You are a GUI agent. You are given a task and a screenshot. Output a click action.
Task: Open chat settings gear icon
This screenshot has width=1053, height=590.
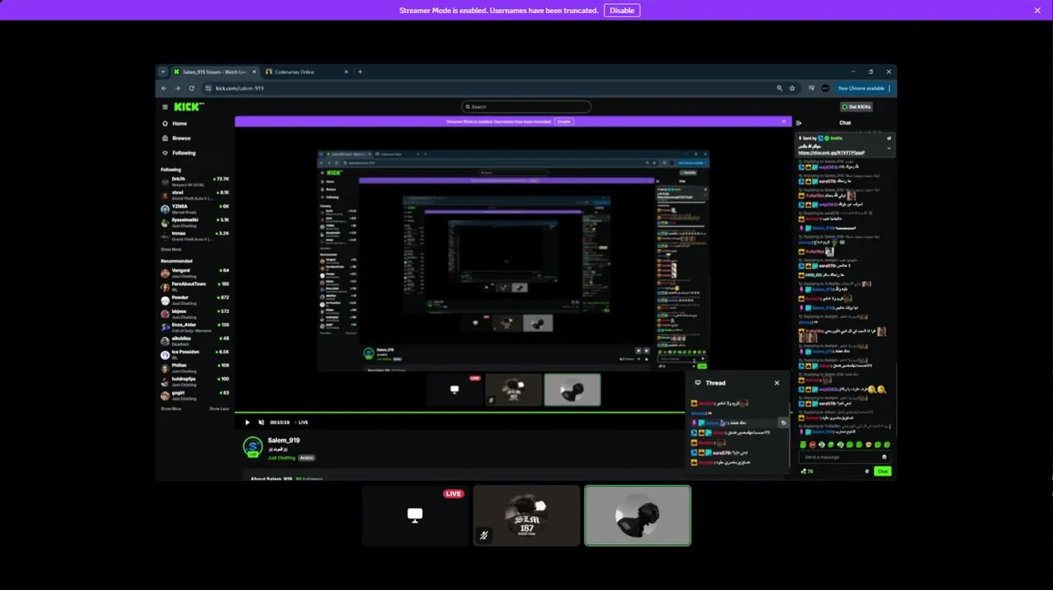(867, 471)
